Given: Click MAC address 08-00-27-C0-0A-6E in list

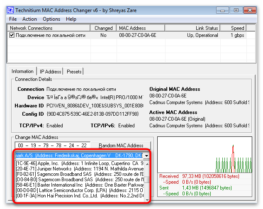Looking at the screenshot, I should 138,35.
